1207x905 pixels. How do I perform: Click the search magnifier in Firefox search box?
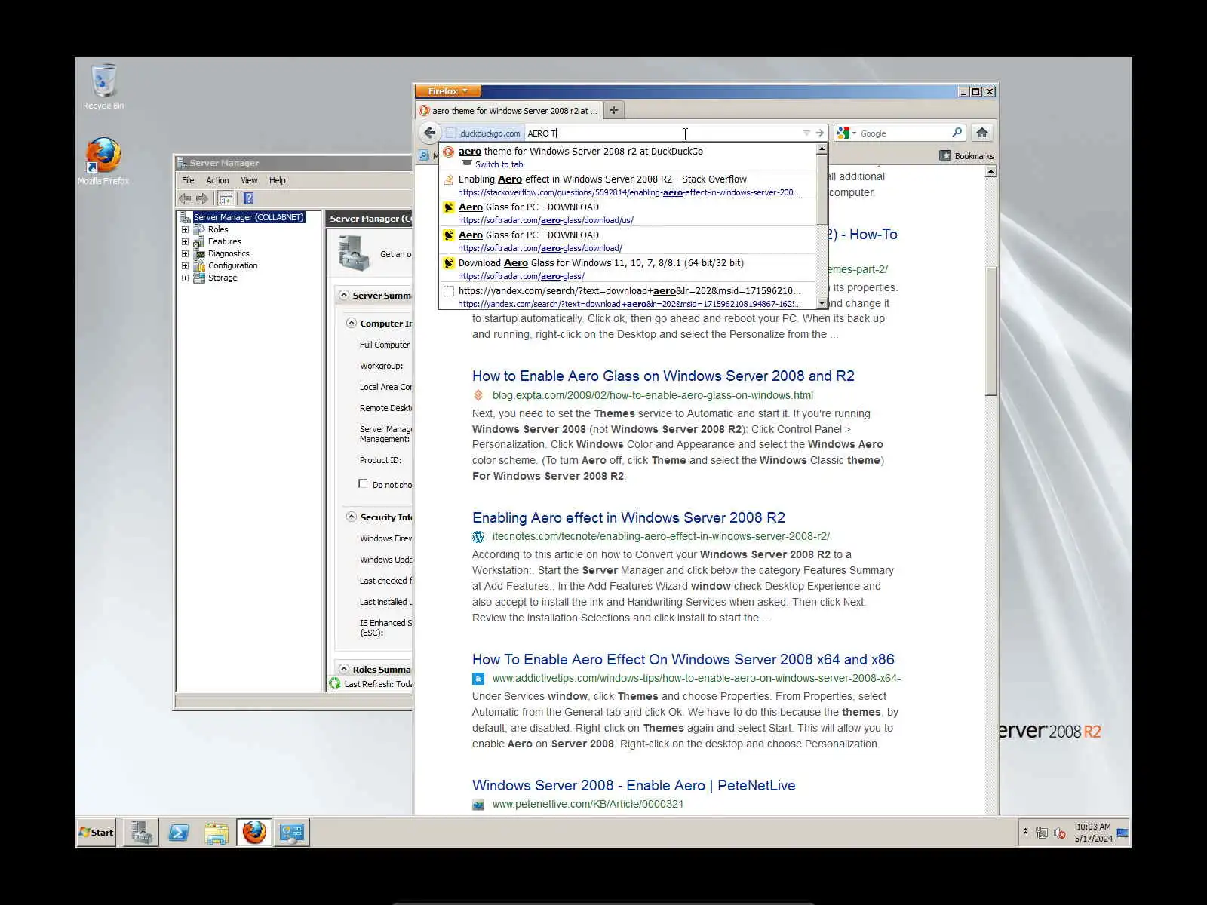(957, 133)
